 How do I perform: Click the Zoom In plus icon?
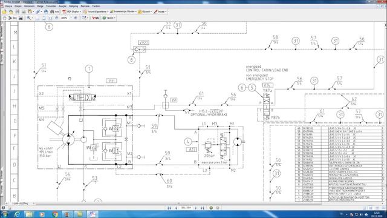(x=76, y=18)
